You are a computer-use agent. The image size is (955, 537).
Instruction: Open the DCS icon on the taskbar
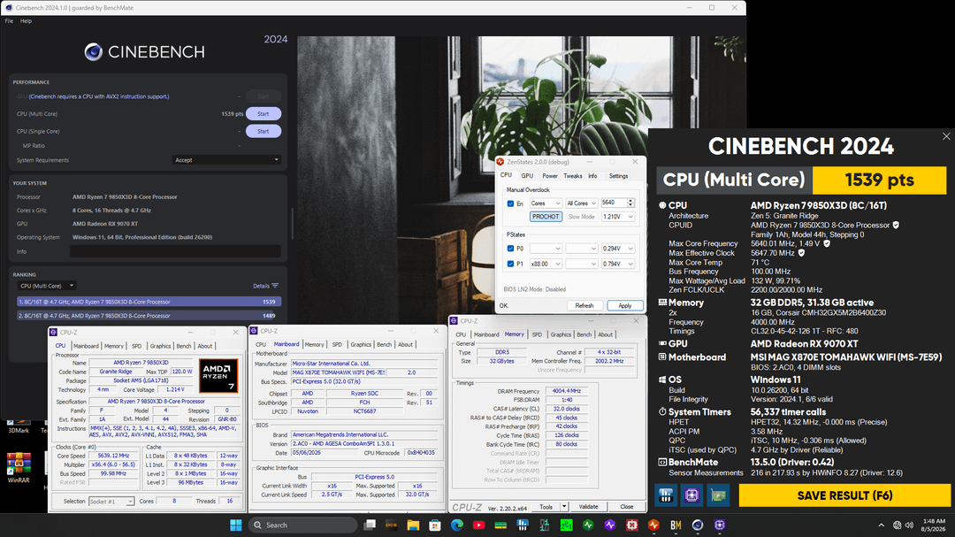coord(391,525)
